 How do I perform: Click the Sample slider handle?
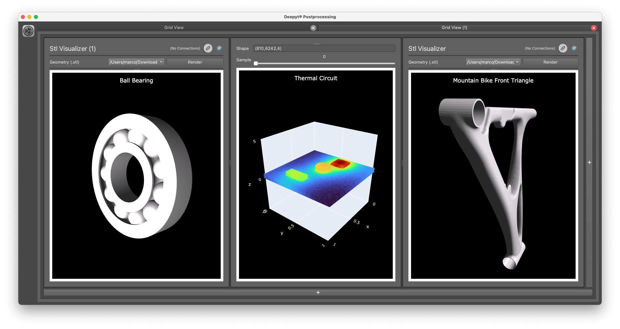256,63
